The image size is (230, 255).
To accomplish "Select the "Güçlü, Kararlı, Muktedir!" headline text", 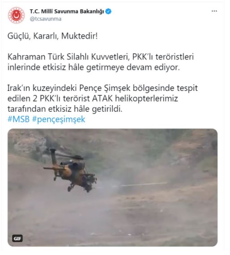I will click(x=52, y=36).
